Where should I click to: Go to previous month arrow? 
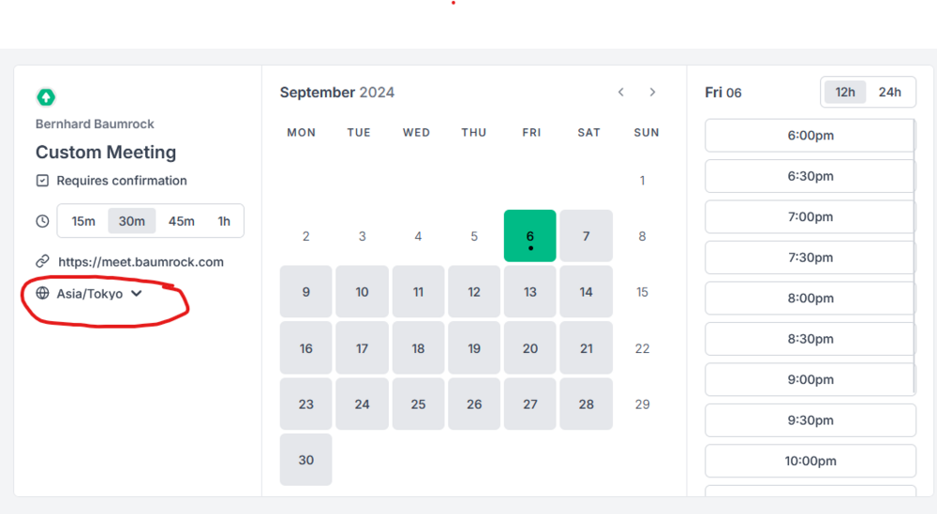[x=621, y=92]
